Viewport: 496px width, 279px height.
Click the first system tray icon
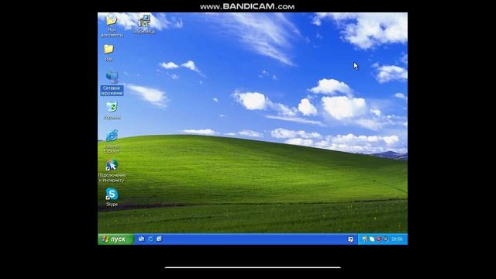coord(364,239)
